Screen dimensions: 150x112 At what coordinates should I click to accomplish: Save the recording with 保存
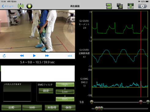tap(69, 107)
